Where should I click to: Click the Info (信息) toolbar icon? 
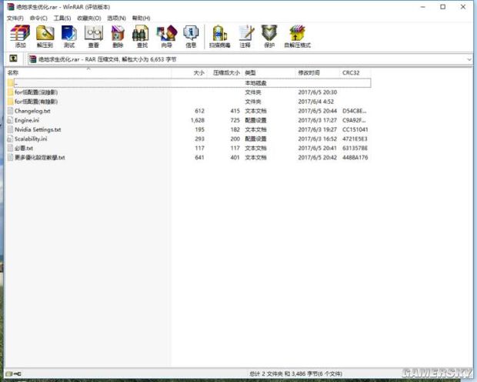191,34
